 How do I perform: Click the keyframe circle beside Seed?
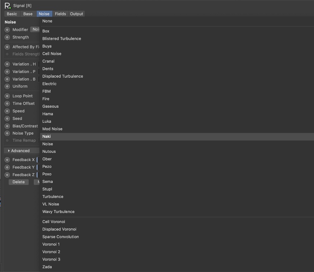coord(7,118)
